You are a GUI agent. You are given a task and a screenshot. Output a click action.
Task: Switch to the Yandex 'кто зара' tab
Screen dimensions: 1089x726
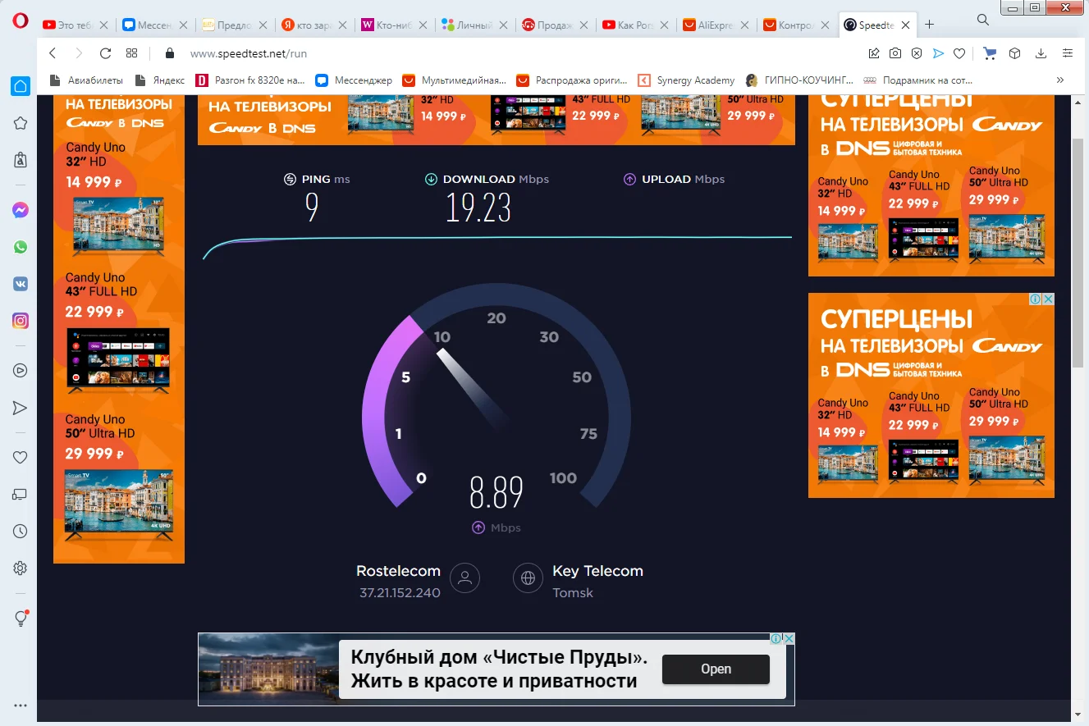pyautogui.click(x=315, y=25)
